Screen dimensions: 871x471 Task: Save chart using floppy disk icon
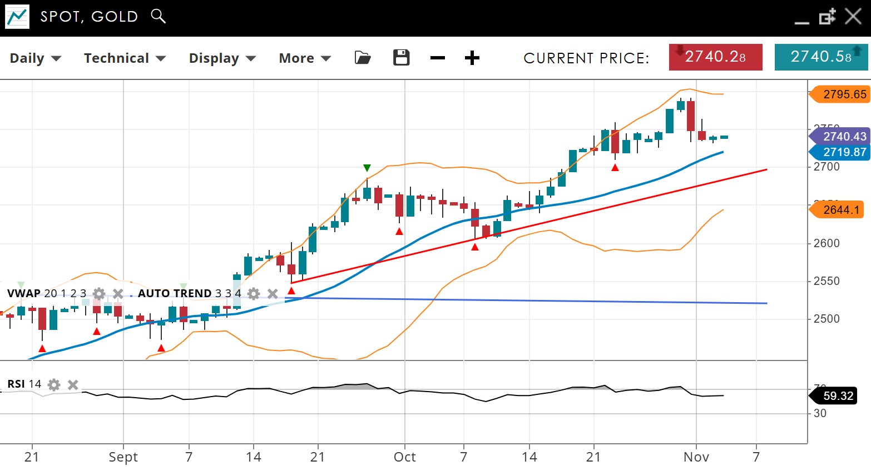pos(401,58)
